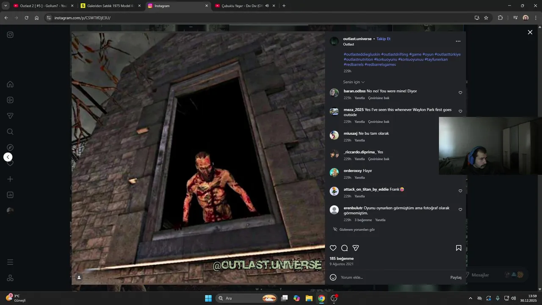Show tagged people icon on photo
542x305 pixels.
79,277
